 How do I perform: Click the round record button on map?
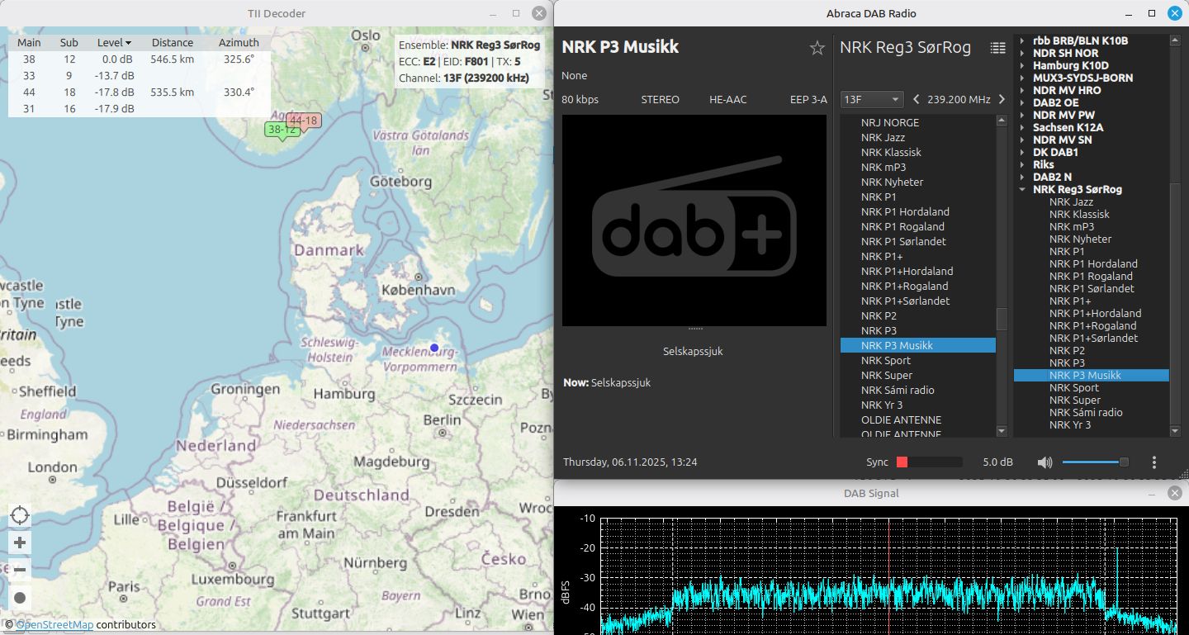20,597
